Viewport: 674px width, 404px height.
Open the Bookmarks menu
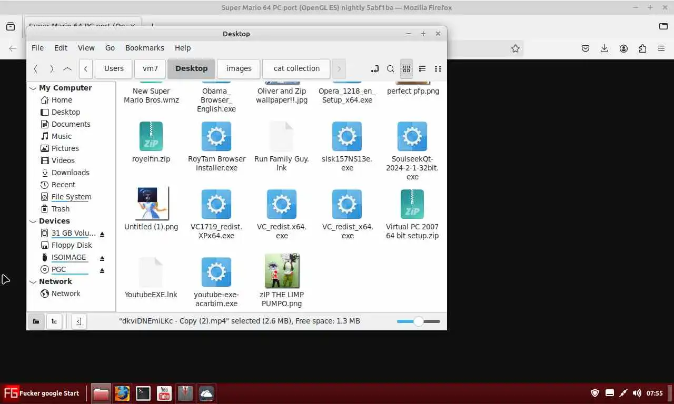tap(144, 48)
